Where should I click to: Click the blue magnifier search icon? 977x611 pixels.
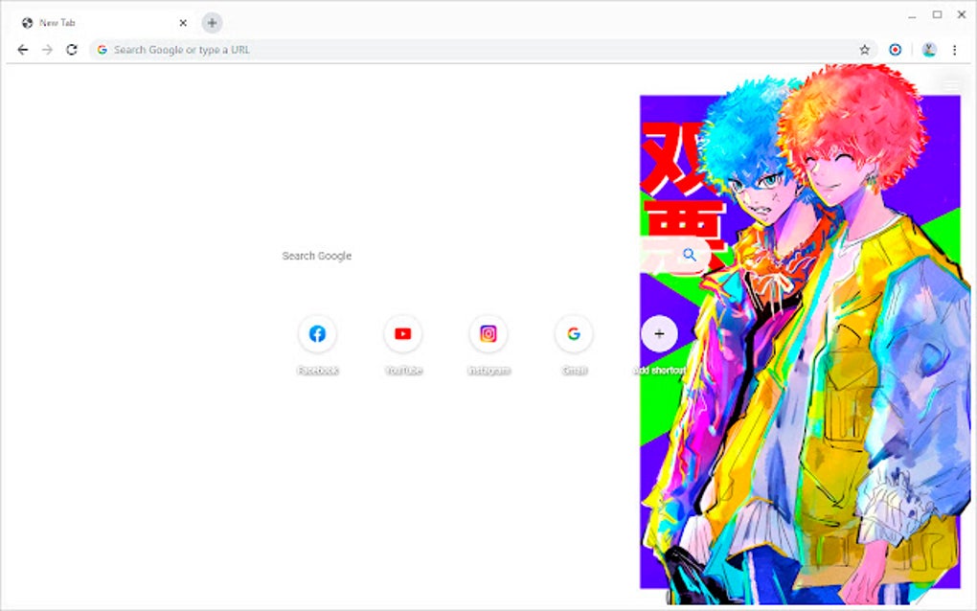click(689, 255)
